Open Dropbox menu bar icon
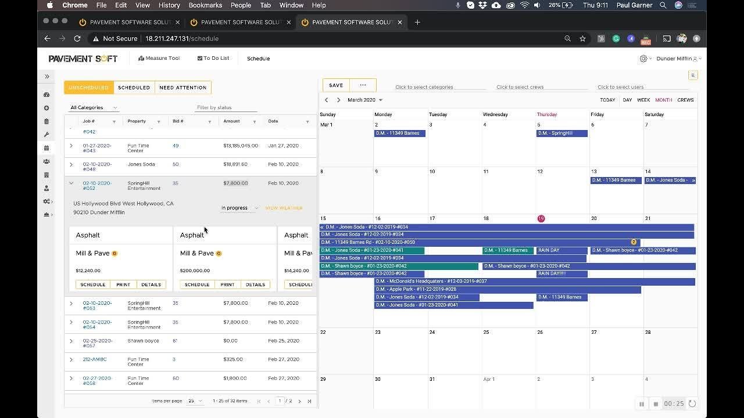 (483, 5)
